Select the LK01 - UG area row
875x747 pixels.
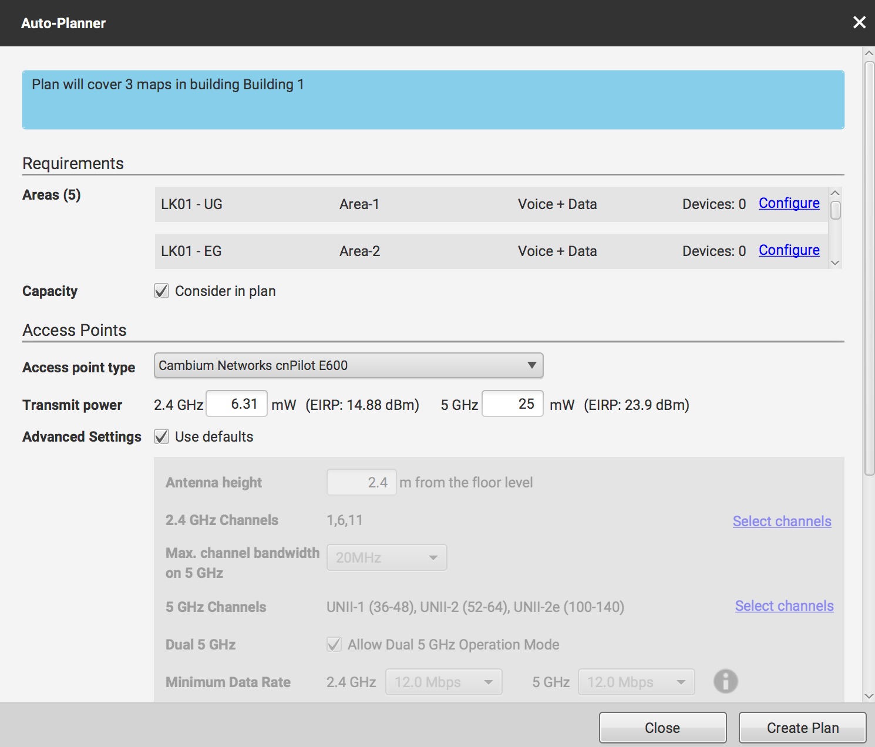point(411,204)
